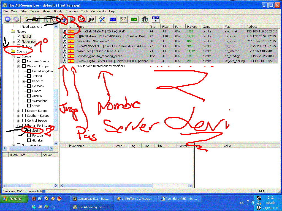Screen dimensions: 282x211
Task: Click the blue Back arrow toolbar icon
Action: tap(7, 19)
